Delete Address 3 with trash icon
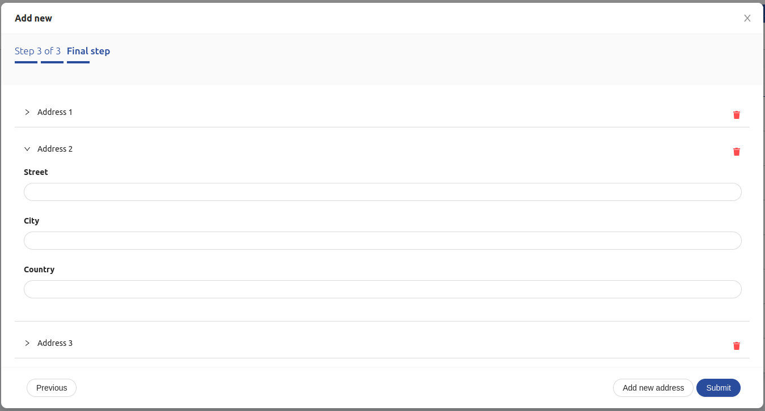765x411 pixels. (737, 346)
